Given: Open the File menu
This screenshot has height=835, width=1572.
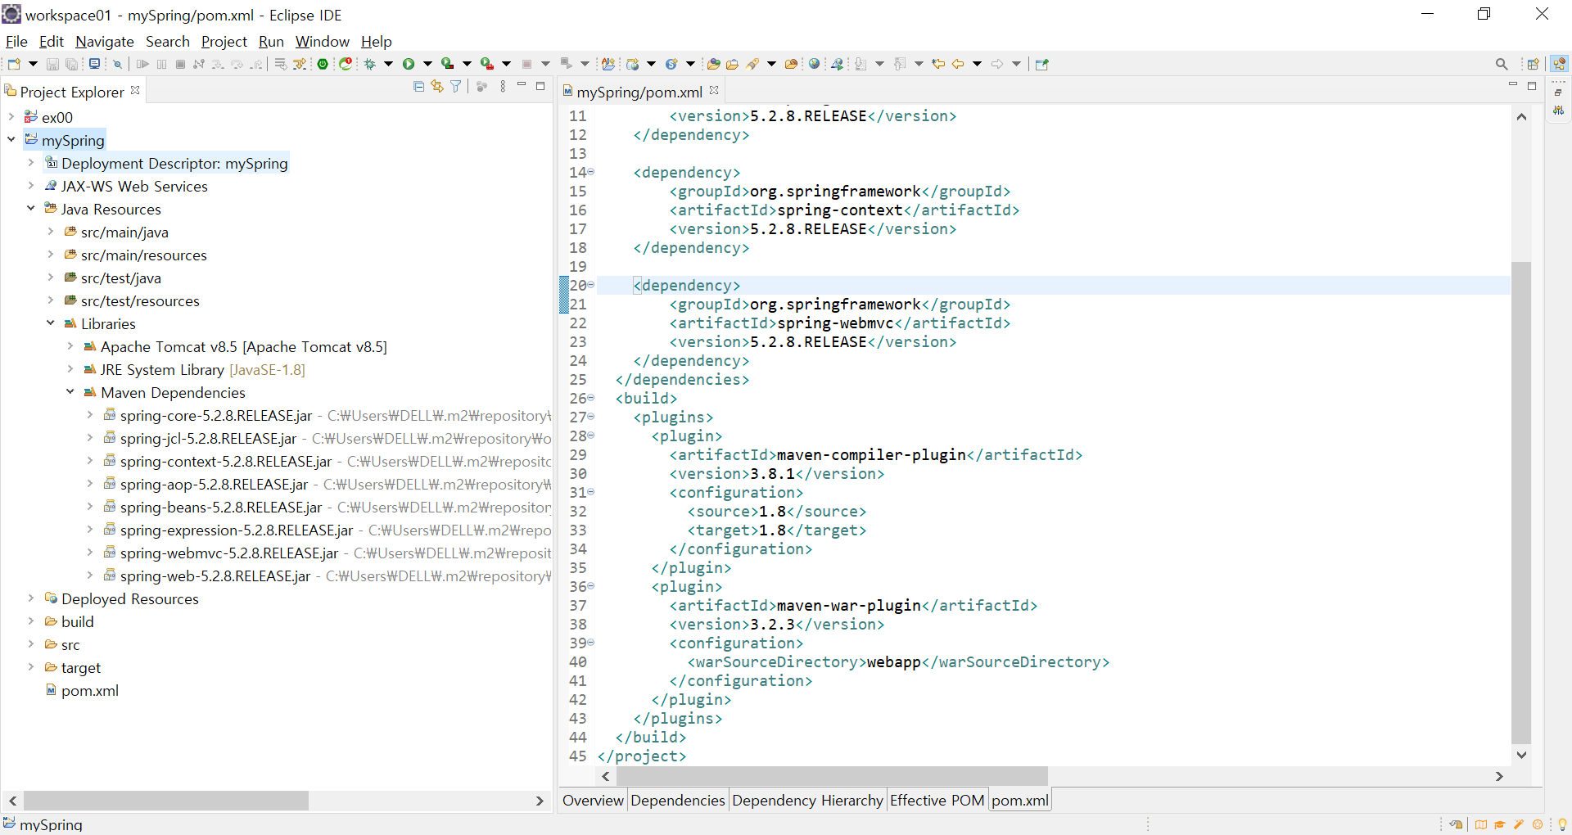Looking at the screenshot, I should (16, 41).
